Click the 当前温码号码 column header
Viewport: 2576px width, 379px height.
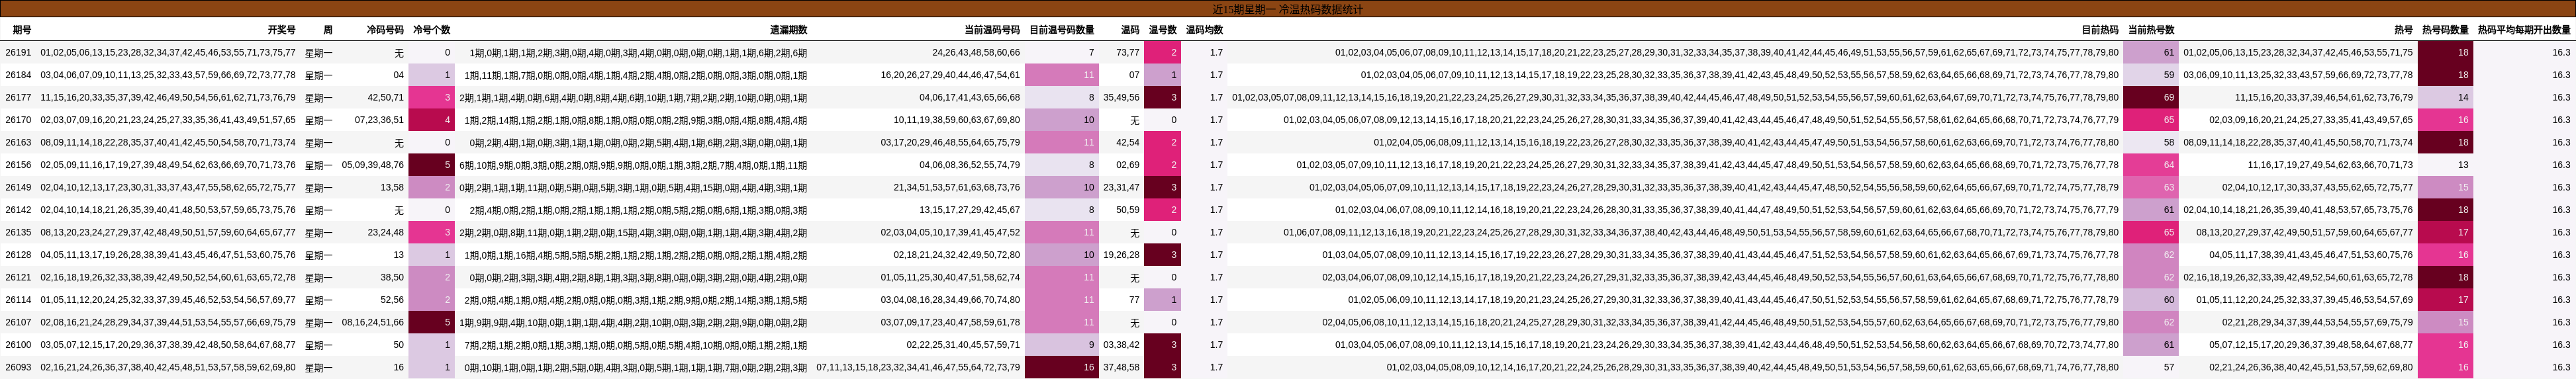(992, 30)
